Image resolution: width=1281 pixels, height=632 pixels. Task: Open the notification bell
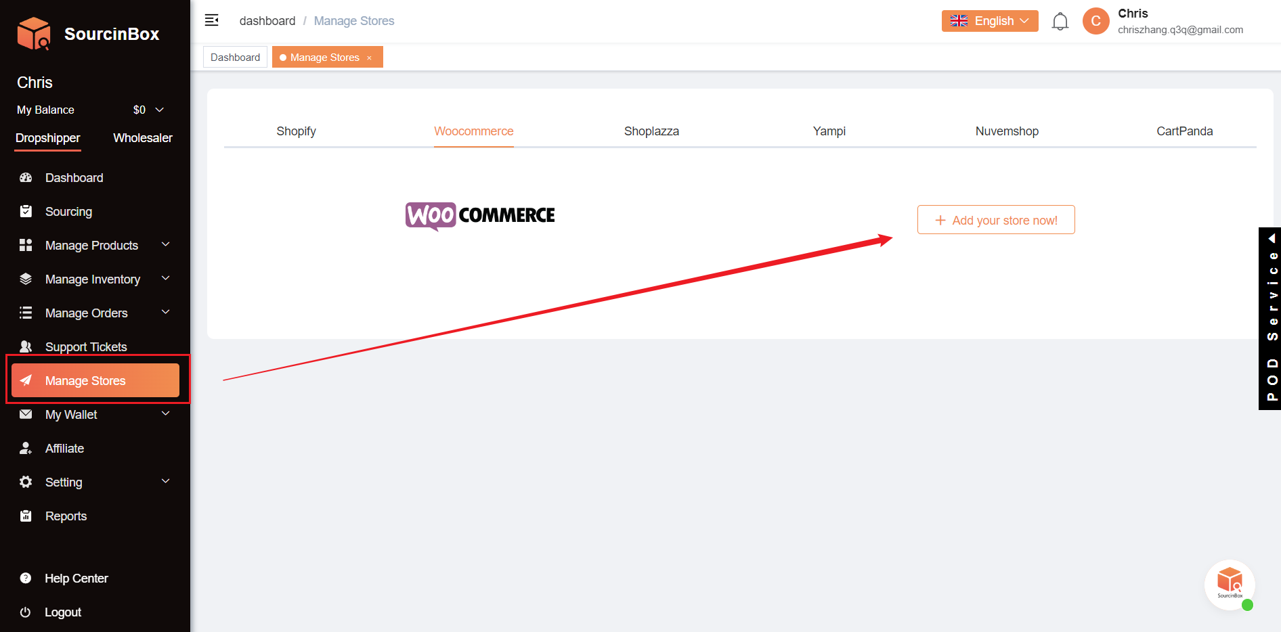pos(1060,22)
